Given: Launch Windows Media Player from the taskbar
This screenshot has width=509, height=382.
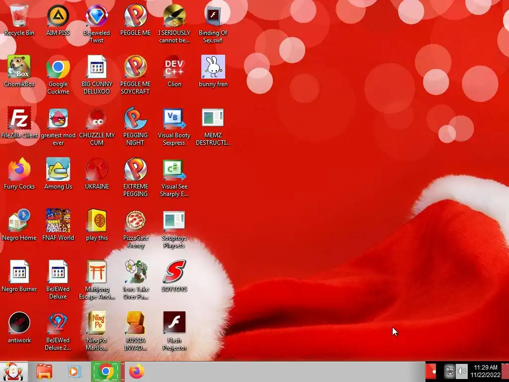Looking at the screenshot, I should (74, 372).
